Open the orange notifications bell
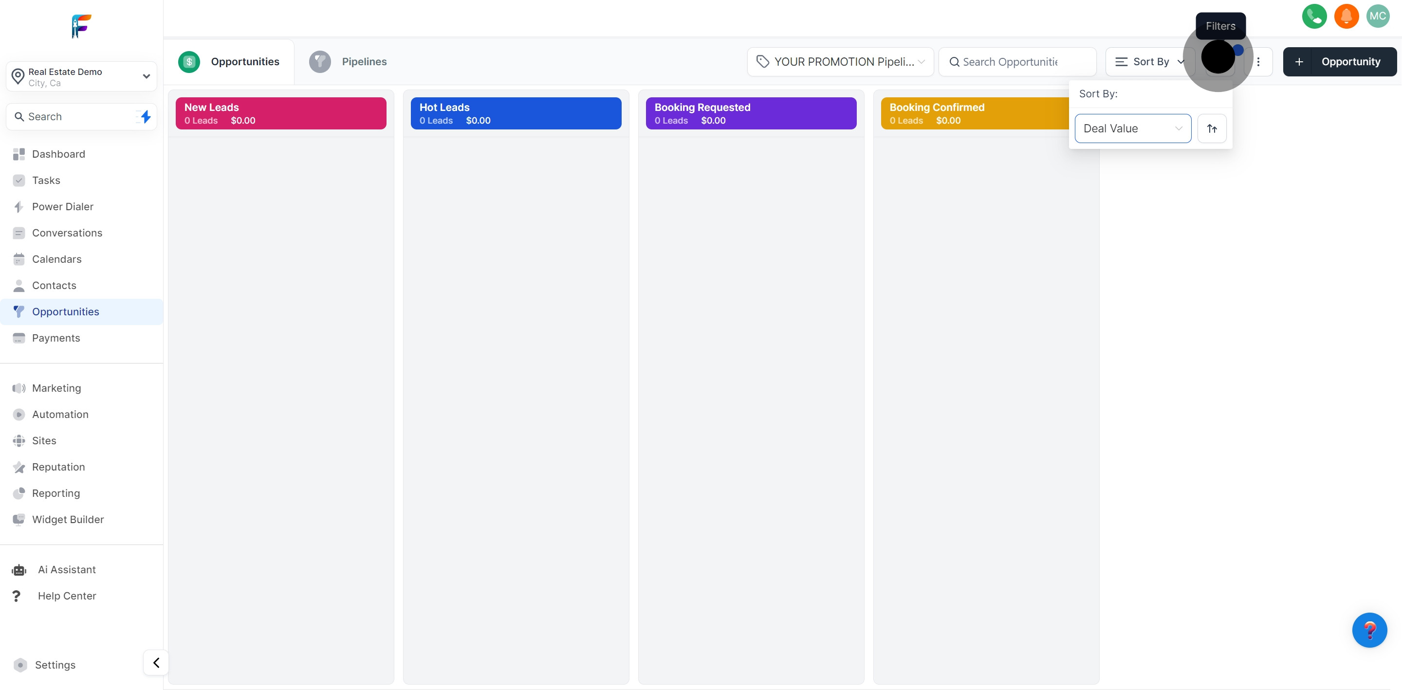1402x690 pixels. click(1346, 17)
